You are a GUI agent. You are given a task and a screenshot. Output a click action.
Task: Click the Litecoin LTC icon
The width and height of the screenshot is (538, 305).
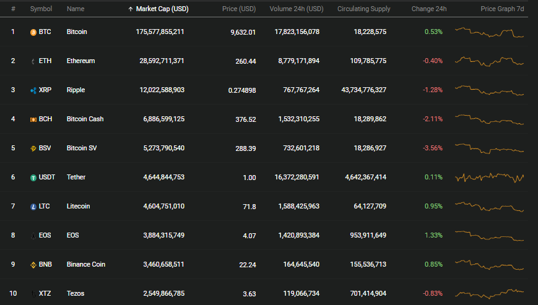33,207
